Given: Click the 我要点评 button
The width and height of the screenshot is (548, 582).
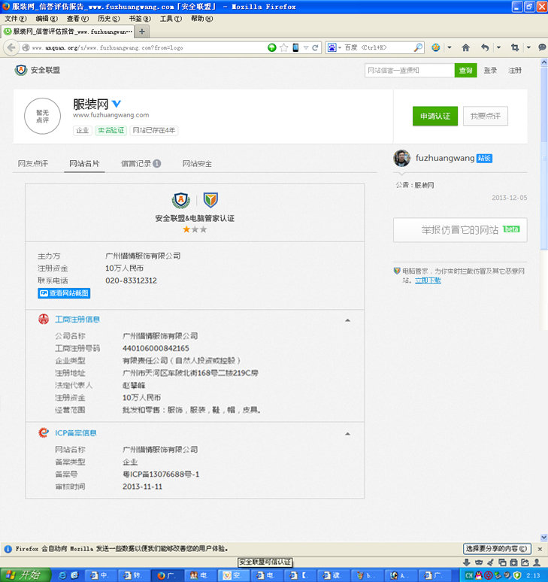Looking at the screenshot, I should coord(486,117).
